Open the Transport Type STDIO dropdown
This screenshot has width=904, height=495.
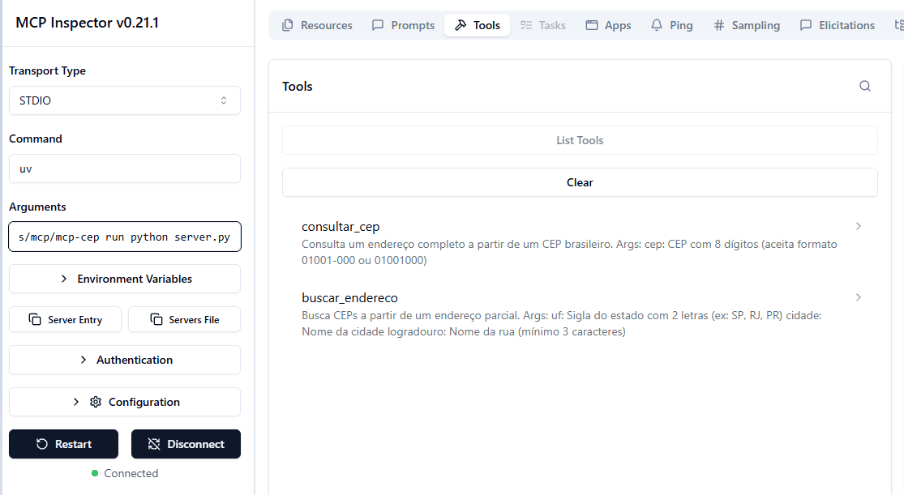pyautogui.click(x=125, y=100)
